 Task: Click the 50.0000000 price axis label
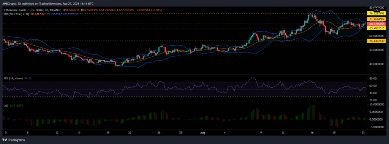click(377, 50)
